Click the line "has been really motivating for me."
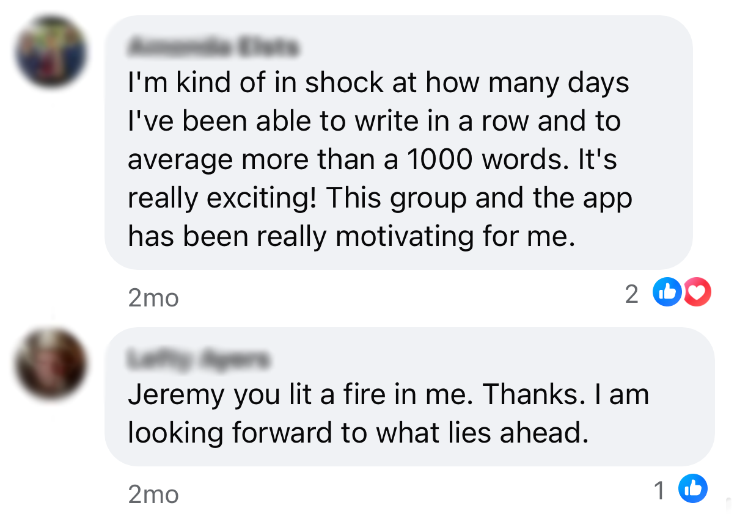 tap(351, 237)
